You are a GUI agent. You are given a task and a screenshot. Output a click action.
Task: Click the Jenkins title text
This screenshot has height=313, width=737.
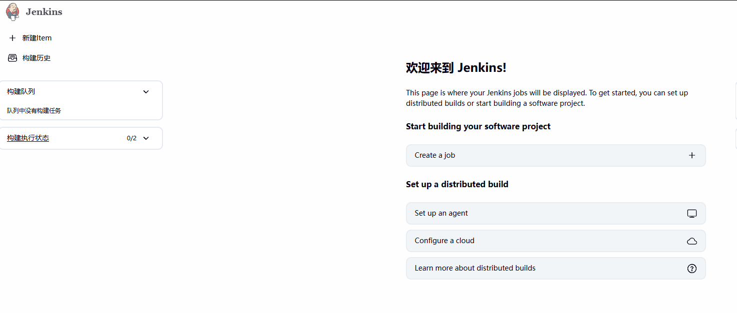coord(44,12)
